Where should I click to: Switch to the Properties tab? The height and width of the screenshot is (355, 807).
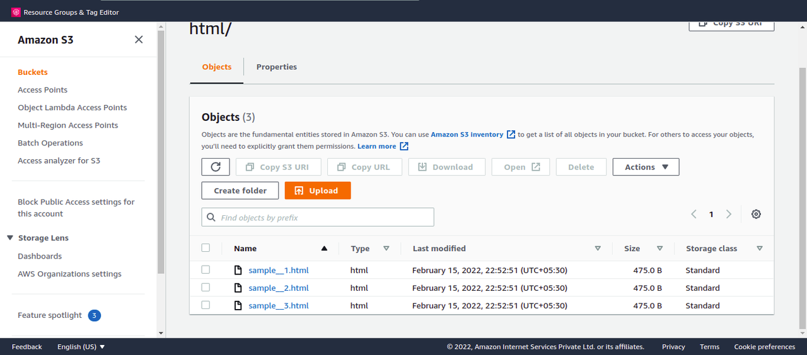(x=277, y=67)
